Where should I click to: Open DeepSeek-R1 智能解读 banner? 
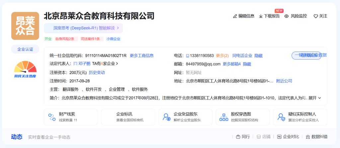pos(83,28)
